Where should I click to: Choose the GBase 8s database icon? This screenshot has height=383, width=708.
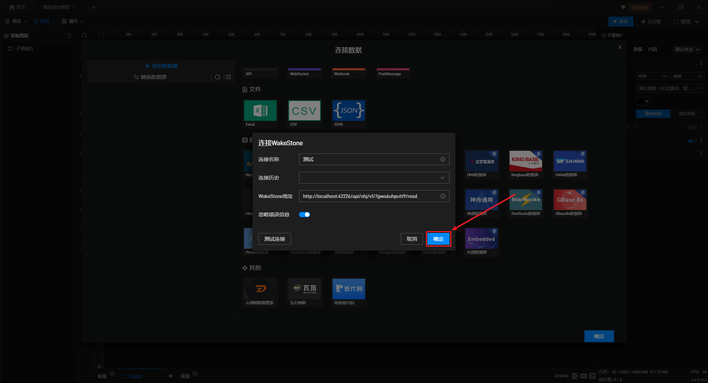click(570, 200)
